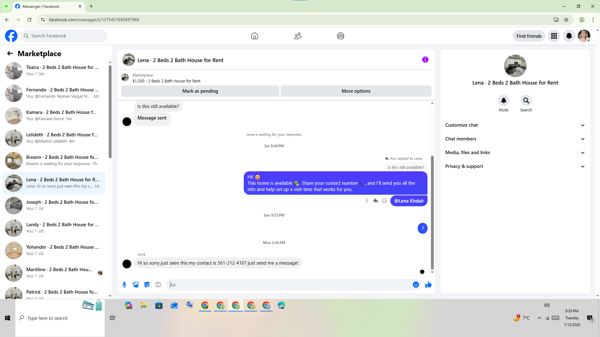Go to Facebook Home tab

pos(254,36)
